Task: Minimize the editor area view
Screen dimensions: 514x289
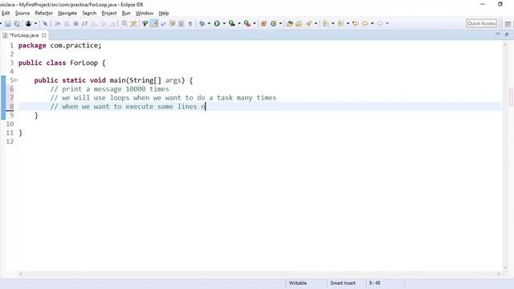Action: (x=498, y=34)
